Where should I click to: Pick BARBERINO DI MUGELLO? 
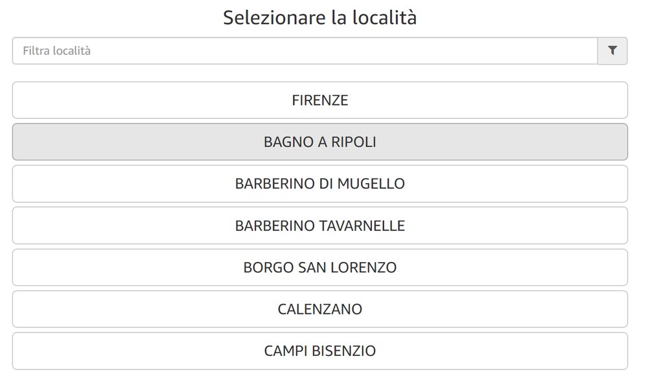(x=320, y=184)
